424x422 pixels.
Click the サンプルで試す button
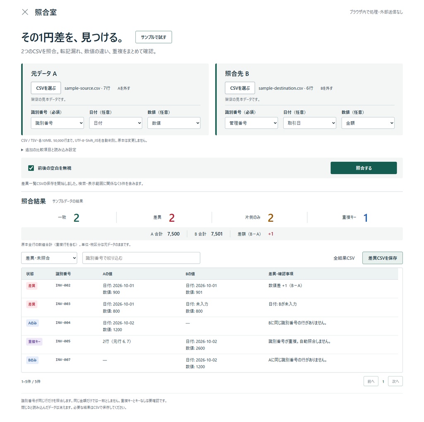tap(154, 37)
